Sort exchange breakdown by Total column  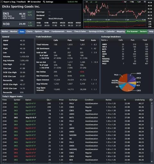point(145,40)
